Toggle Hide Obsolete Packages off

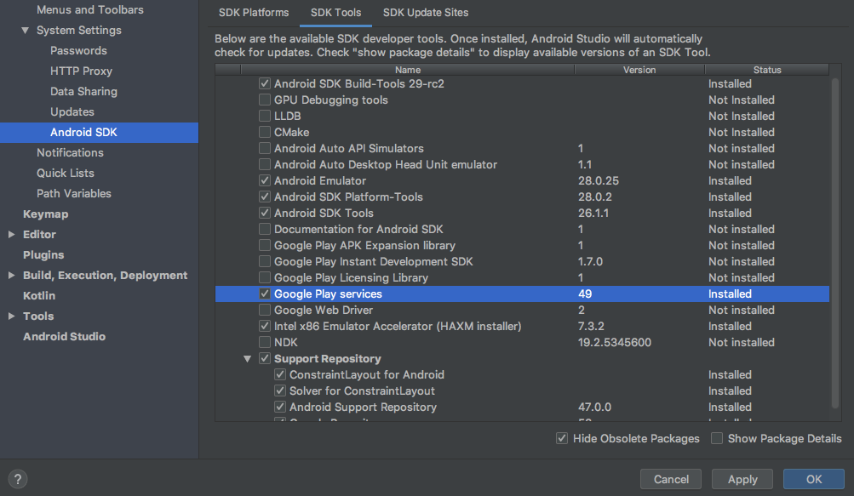563,438
